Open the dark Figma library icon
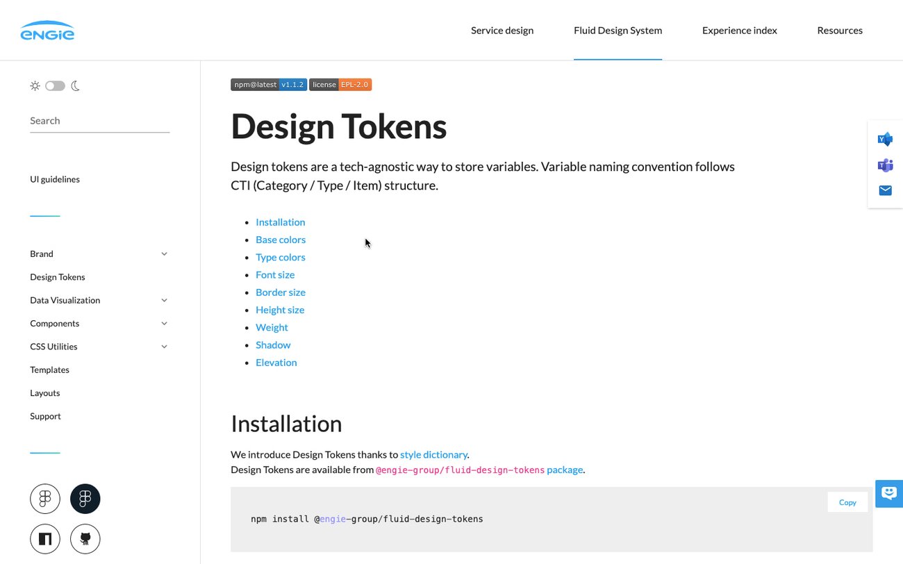The height and width of the screenshot is (564, 903). tap(85, 498)
